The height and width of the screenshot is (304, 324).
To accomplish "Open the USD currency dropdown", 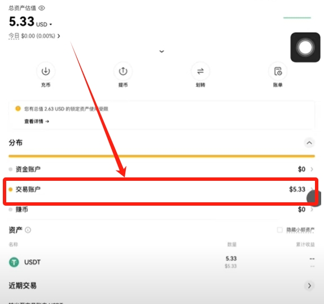I will tap(44, 24).
